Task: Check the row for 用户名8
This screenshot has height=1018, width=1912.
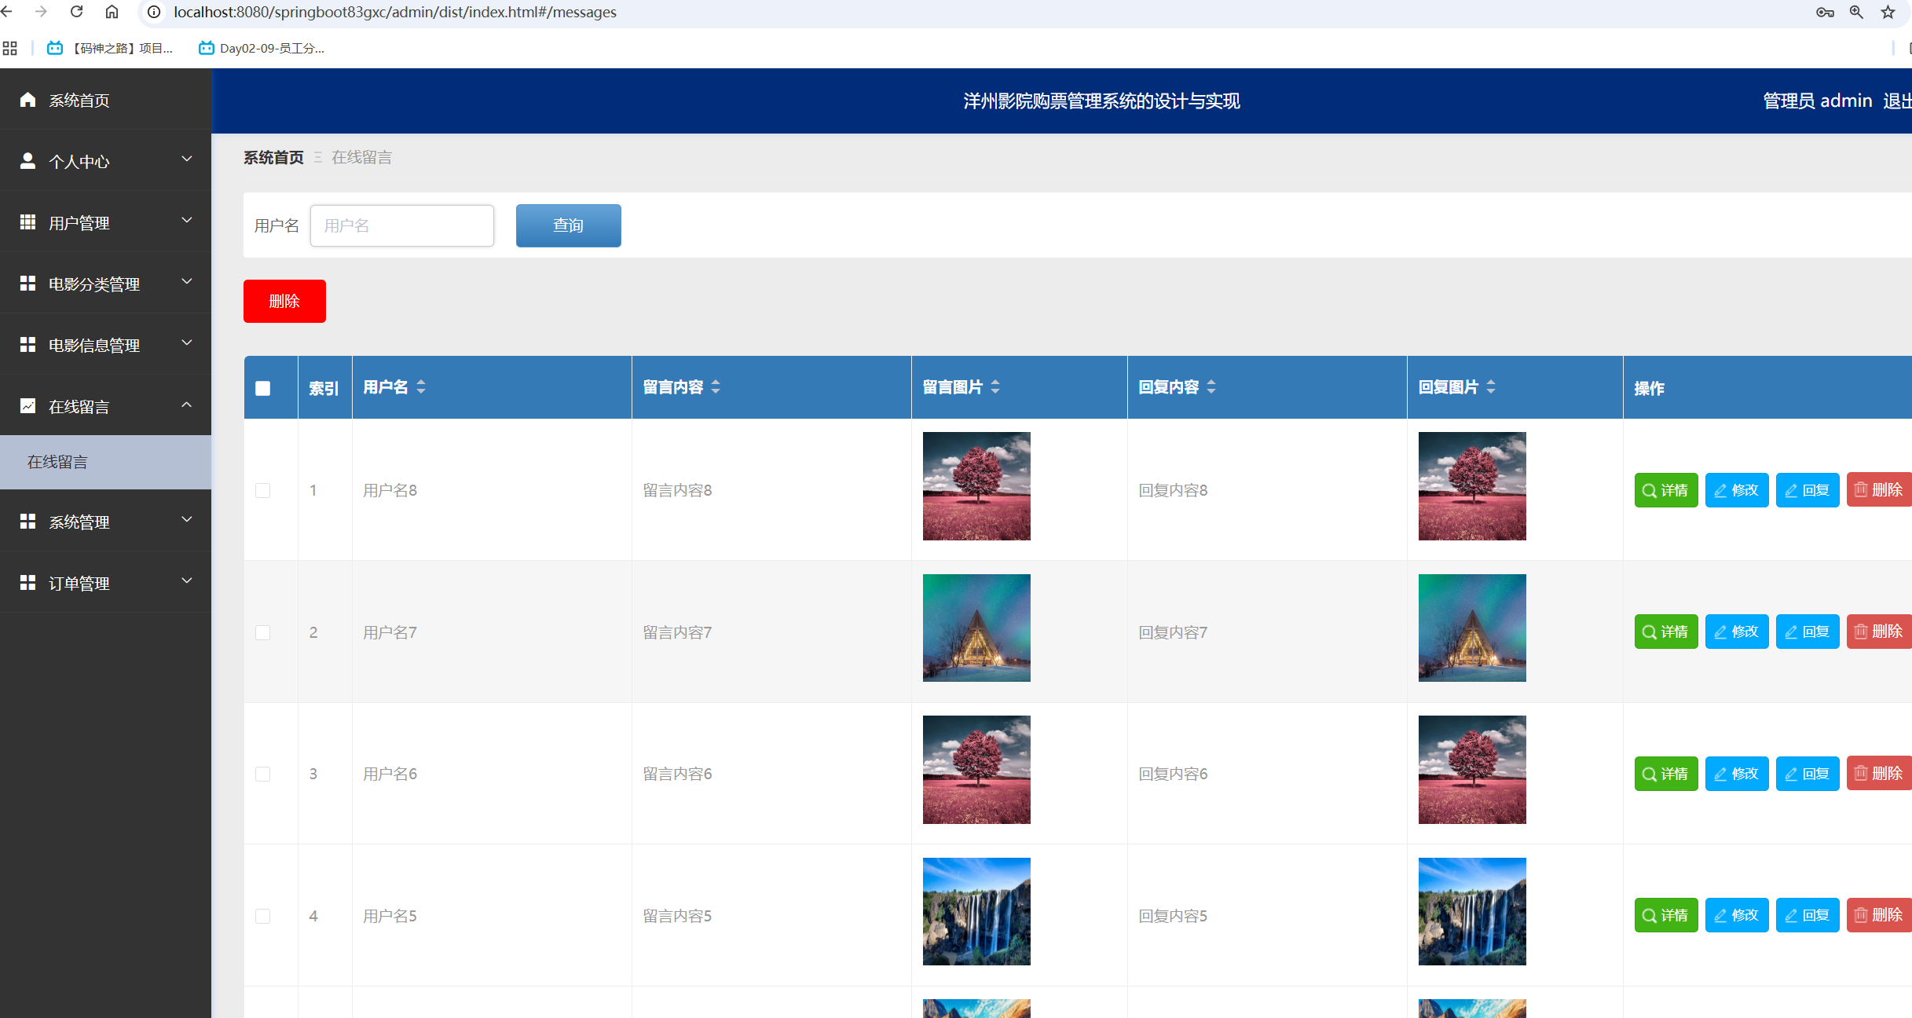Action: coord(263,491)
